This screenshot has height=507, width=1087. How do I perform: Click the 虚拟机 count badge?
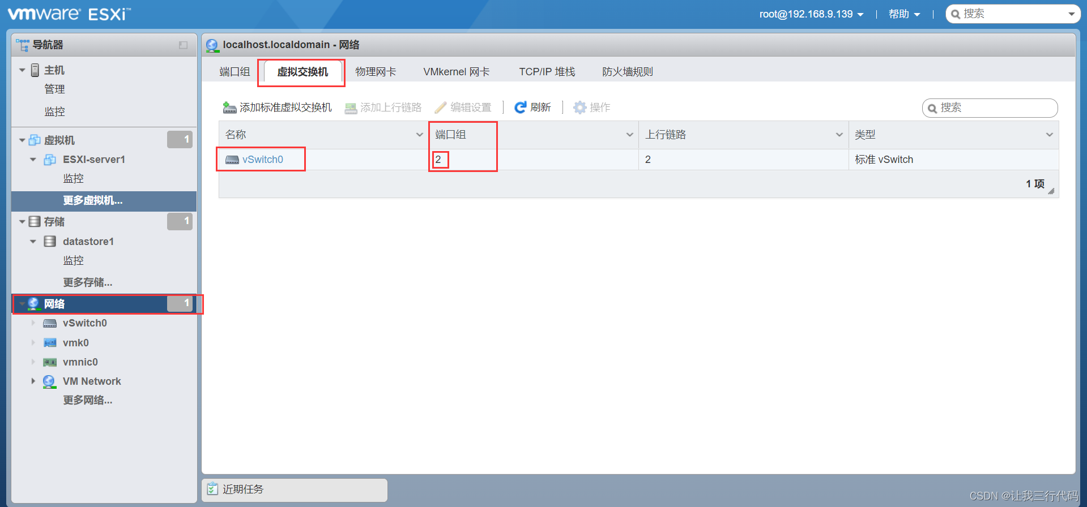tap(180, 139)
